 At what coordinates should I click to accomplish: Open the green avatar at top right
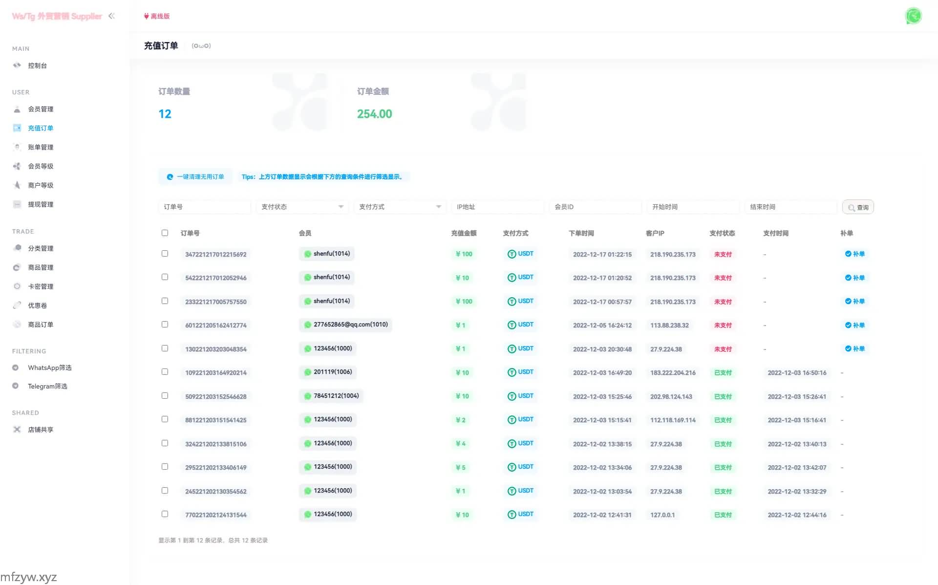click(x=913, y=16)
